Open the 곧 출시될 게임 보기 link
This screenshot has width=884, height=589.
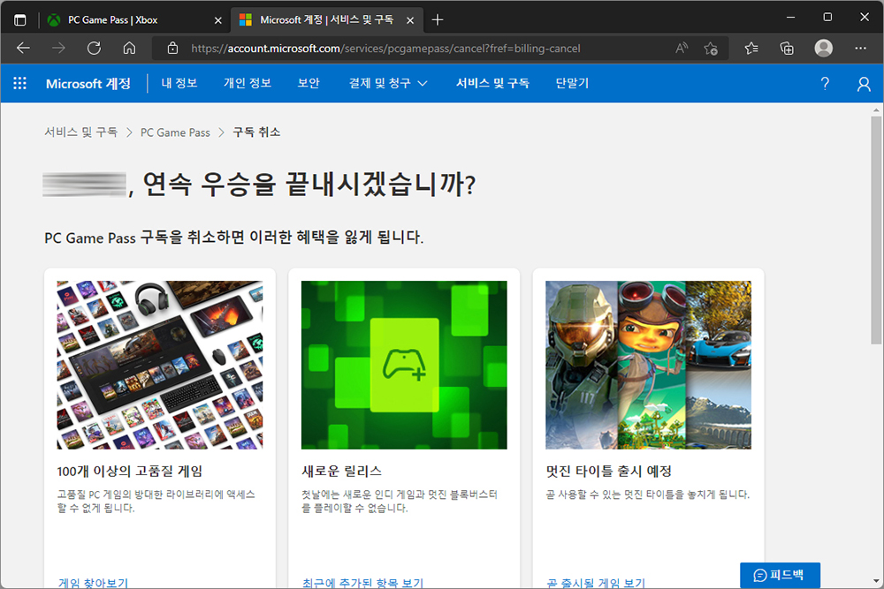click(x=596, y=582)
